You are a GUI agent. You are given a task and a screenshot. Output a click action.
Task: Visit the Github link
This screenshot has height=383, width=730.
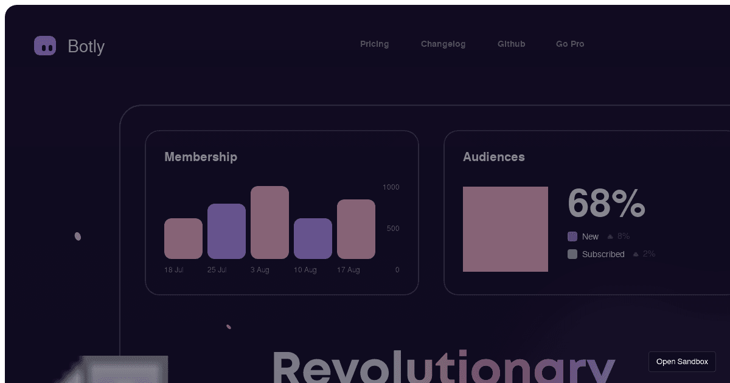click(511, 44)
